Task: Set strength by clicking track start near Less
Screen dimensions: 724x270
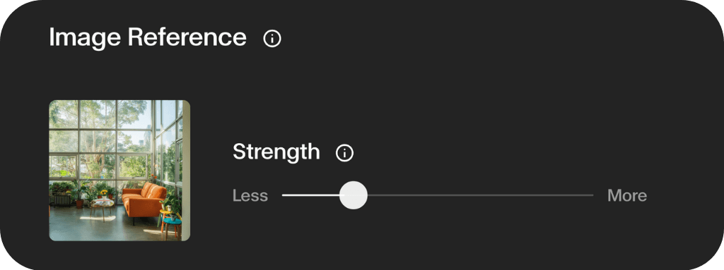Action: (x=286, y=195)
